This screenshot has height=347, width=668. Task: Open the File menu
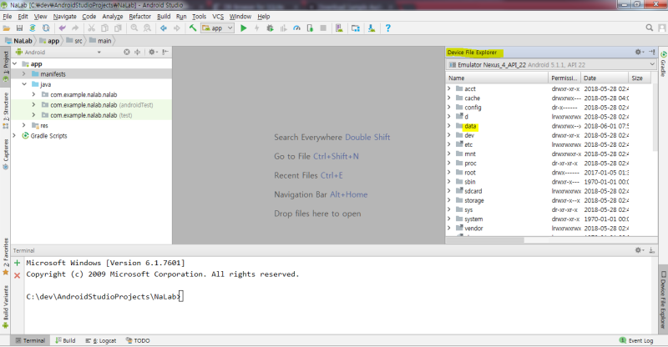click(8, 17)
